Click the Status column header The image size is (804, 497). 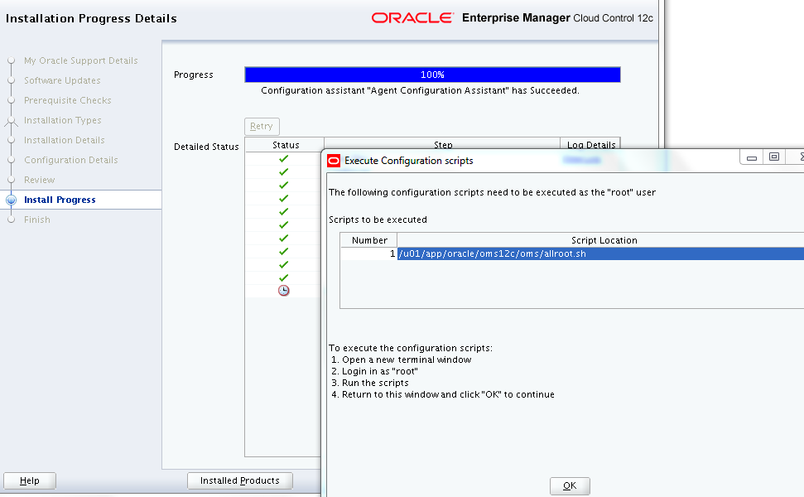click(x=285, y=145)
